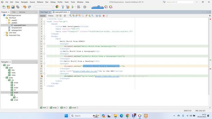
Task: Open the Run Project dropdown arrow
Action: pyautogui.click(x=75, y=7)
